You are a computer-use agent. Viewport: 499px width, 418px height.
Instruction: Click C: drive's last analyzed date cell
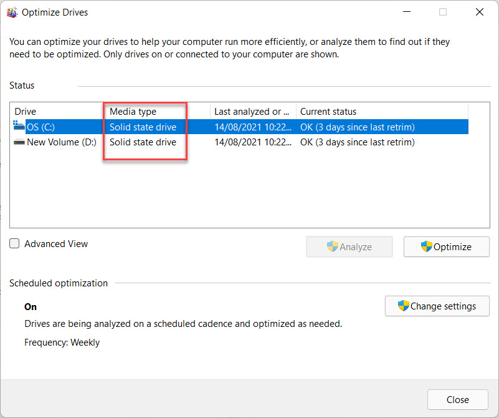(x=252, y=127)
